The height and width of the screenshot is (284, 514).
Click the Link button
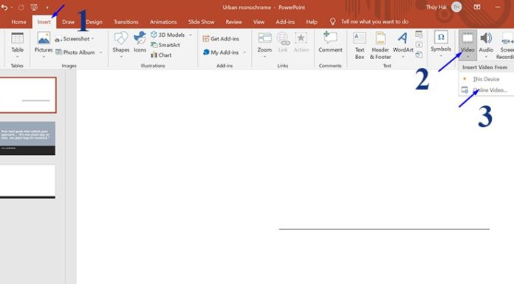283,43
